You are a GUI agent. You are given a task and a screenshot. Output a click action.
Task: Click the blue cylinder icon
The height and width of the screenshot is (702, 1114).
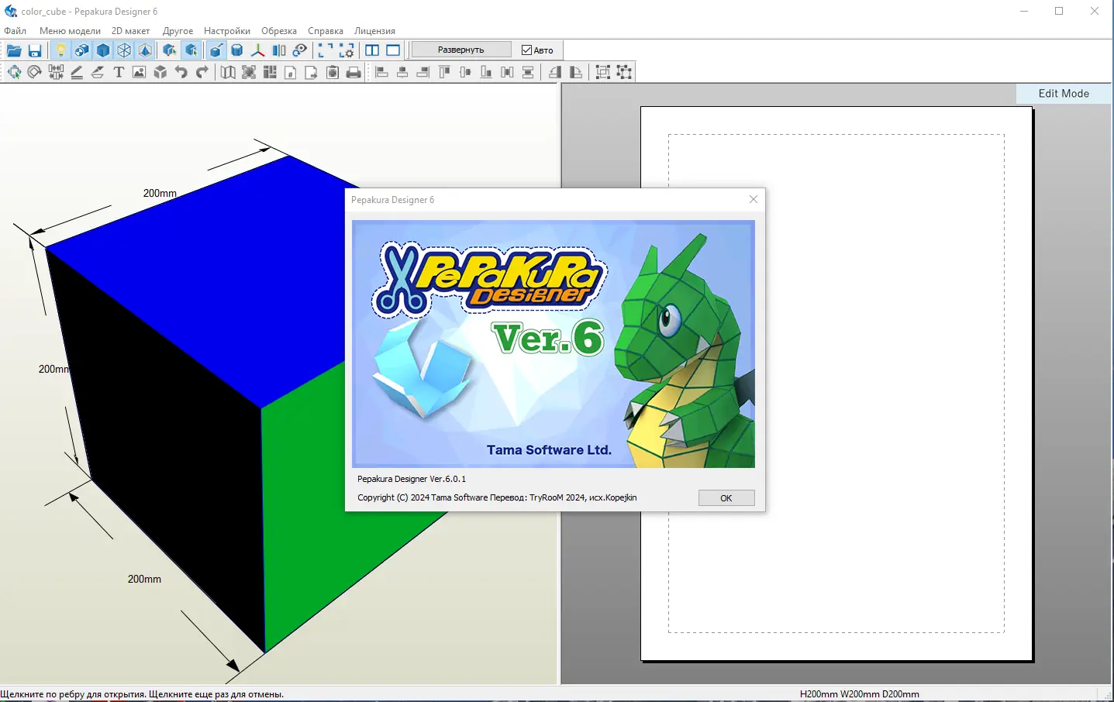[x=237, y=50]
